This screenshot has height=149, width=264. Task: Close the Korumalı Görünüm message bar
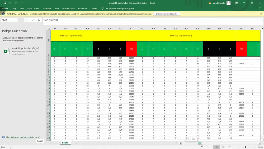pos(261,14)
